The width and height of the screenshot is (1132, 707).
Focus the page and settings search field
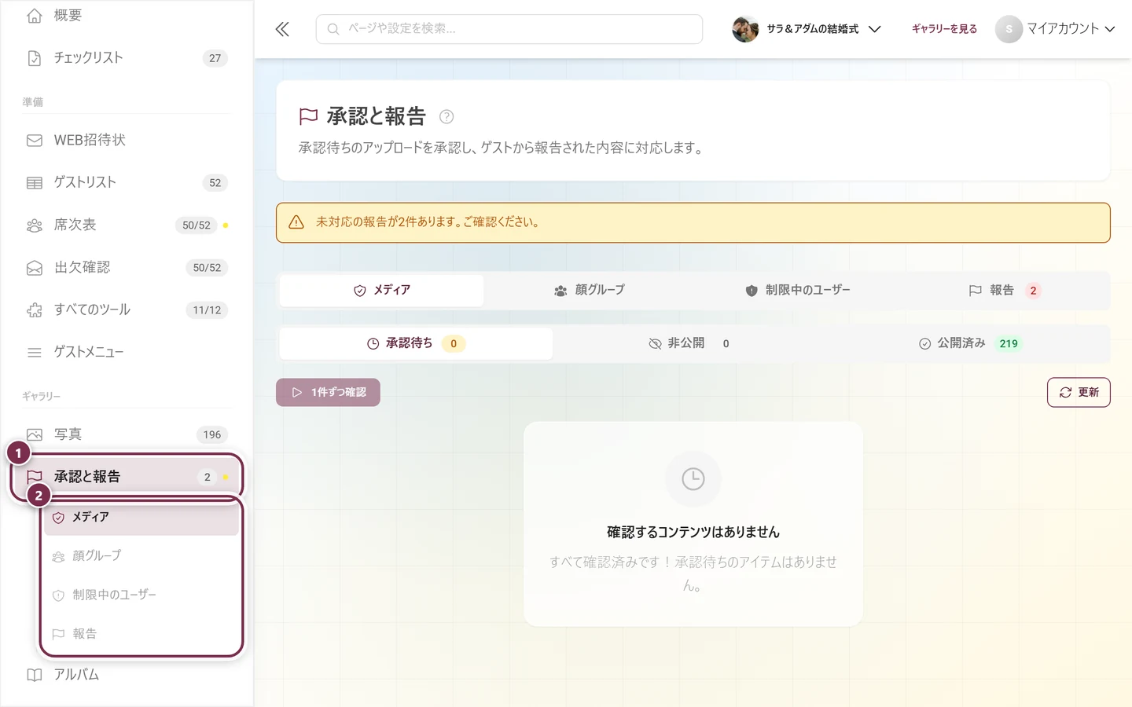coord(509,29)
